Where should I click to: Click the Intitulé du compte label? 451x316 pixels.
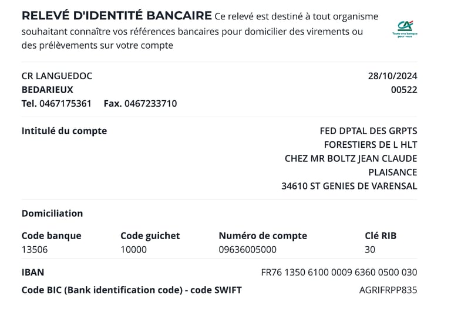pos(64,131)
